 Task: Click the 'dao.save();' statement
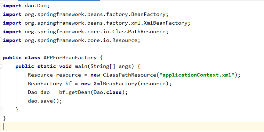click(x=45, y=101)
